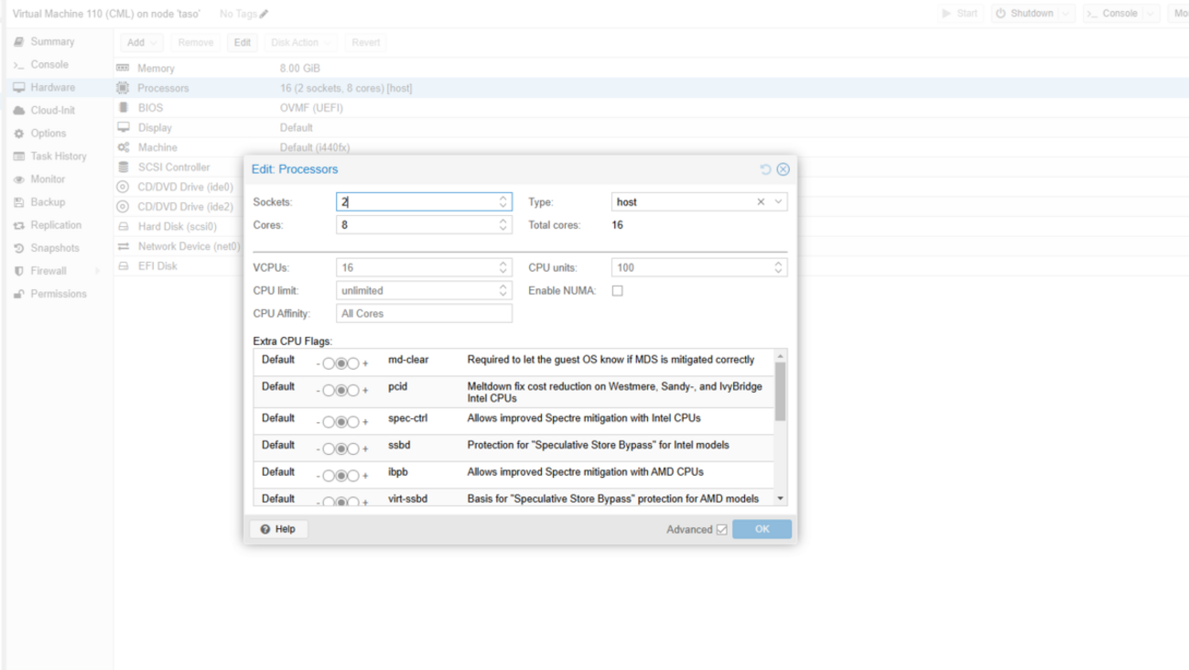Clear the CPU Type host value

[x=760, y=202]
